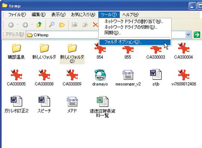Select the 磯部温泉 folder
The width and height of the screenshot is (202, 148).
click(16, 52)
